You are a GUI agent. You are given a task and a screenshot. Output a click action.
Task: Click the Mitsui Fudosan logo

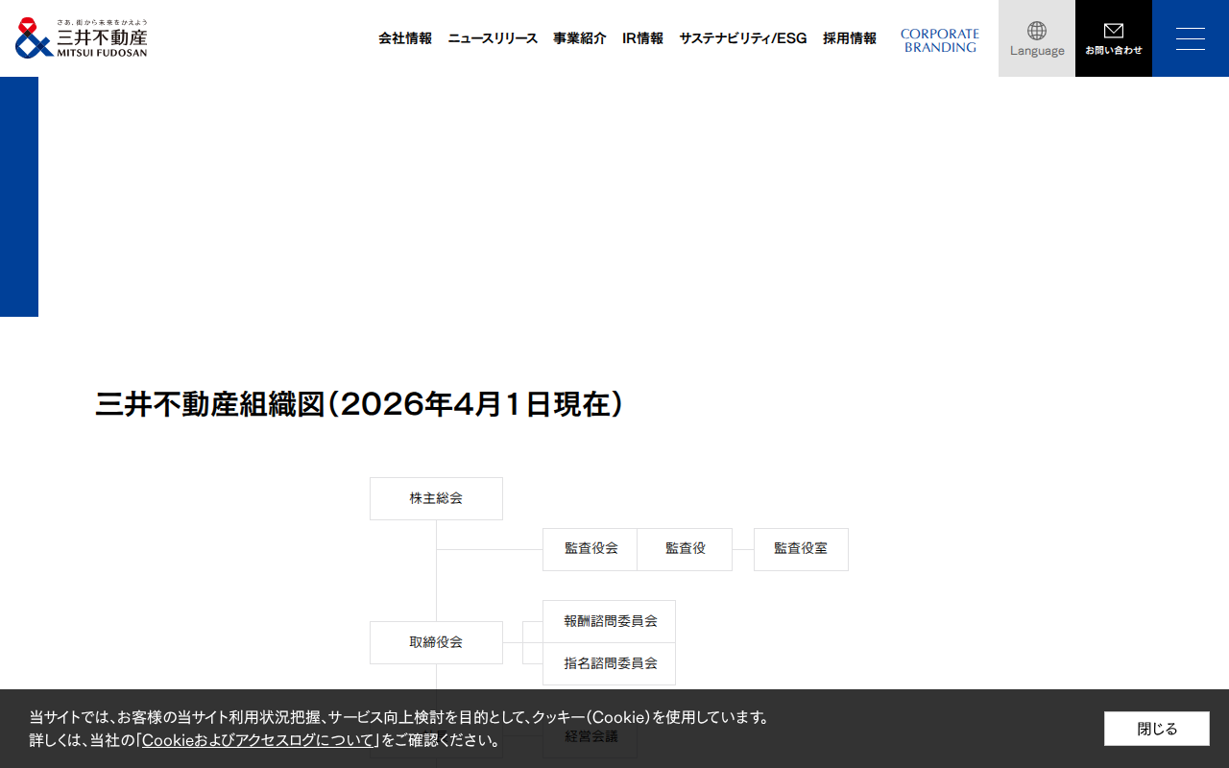(82, 38)
